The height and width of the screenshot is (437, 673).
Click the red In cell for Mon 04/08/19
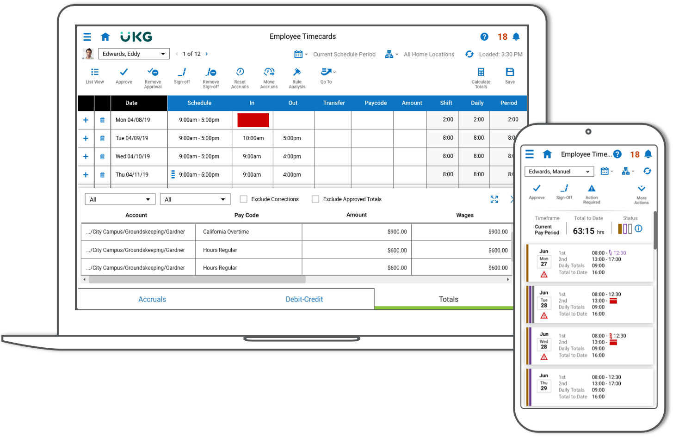[x=253, y=120]
